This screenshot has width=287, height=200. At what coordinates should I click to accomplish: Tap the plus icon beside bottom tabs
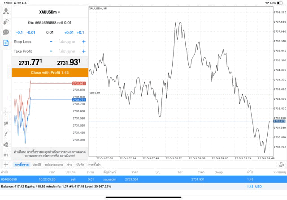coord(6,165)
